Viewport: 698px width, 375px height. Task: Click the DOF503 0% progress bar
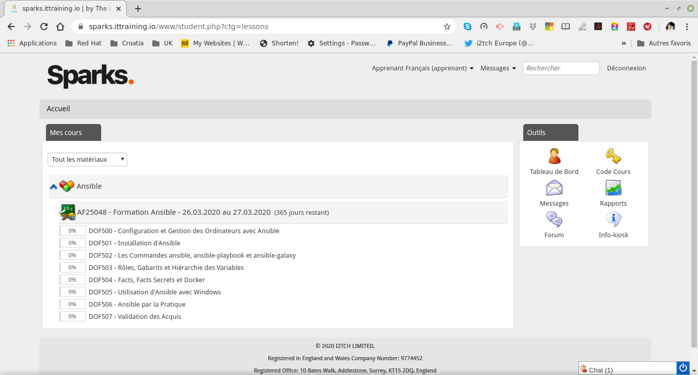pos(73,267)
